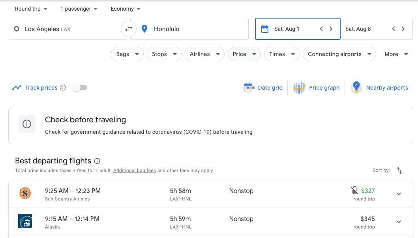Swap origin and destination airports
Image resolution: width=418 pixels, height=238 pixels.
coord(129,29)
